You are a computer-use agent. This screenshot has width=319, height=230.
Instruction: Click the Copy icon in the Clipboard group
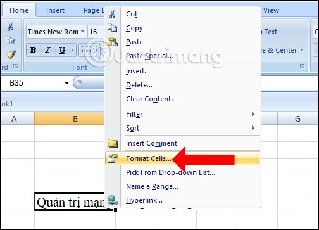(x=10, y=41)
